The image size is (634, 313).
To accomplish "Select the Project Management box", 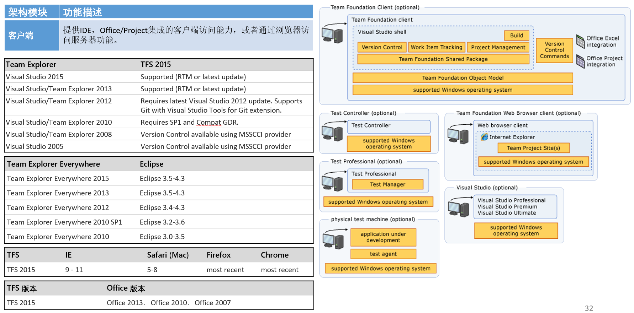I will [x=498, y=47].
